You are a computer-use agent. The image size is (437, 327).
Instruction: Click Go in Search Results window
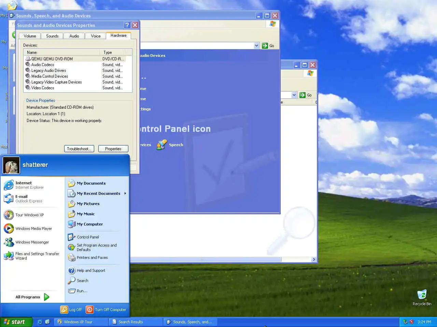[306, 95]
